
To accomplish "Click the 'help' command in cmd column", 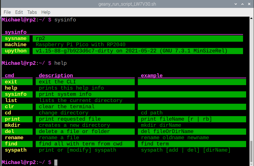I will tap(11, 88).
